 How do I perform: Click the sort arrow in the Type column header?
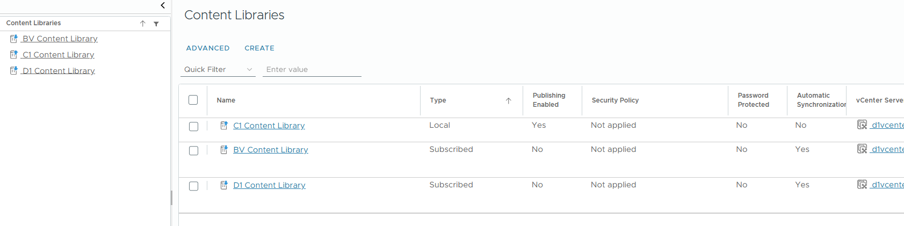coord(508,101)
